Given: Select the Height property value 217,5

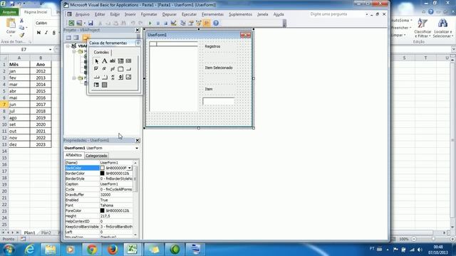Looking at the screenshot, I should [x=116, y=216].
